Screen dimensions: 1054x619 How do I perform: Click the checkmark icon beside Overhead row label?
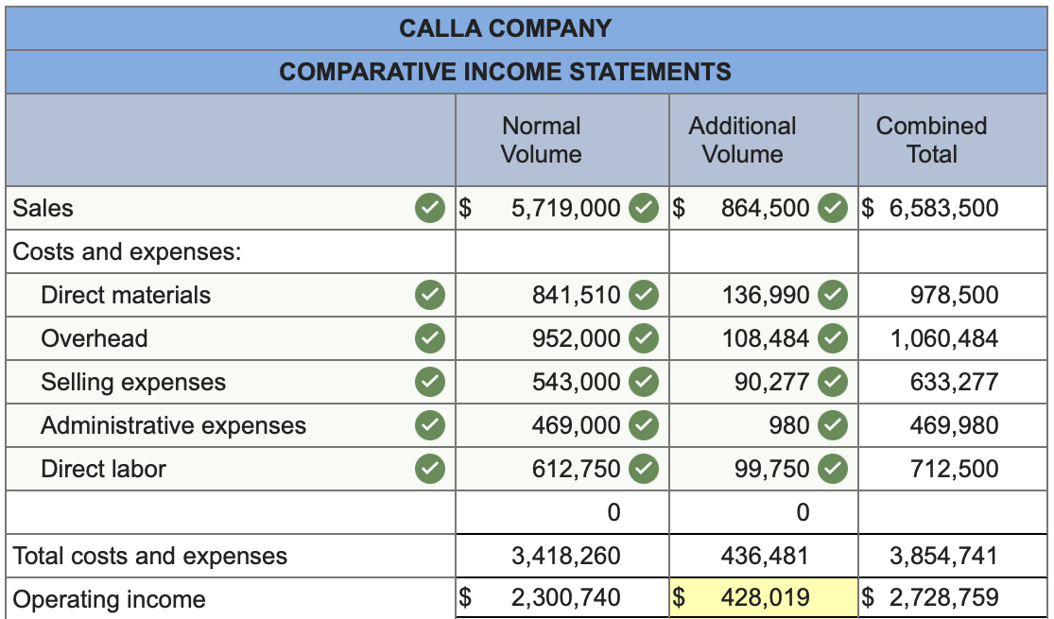click(428, 338)
